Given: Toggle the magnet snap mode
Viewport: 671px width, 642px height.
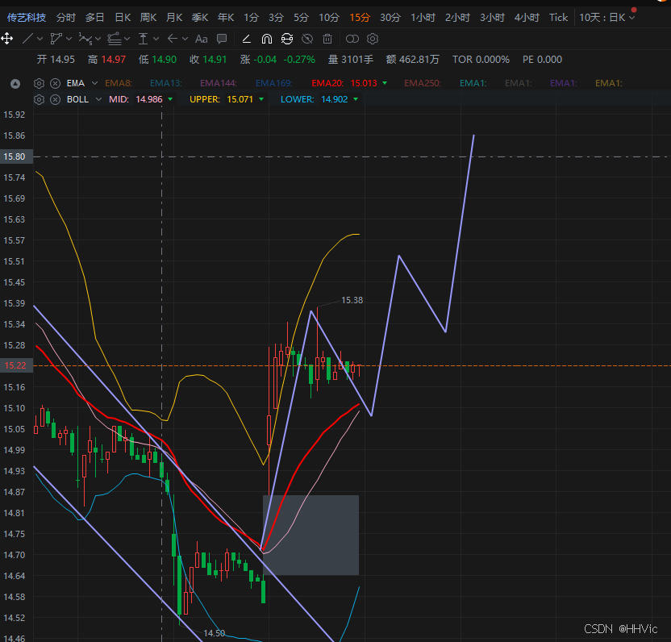Looking at the screenshot, I should tap(267, 39).
